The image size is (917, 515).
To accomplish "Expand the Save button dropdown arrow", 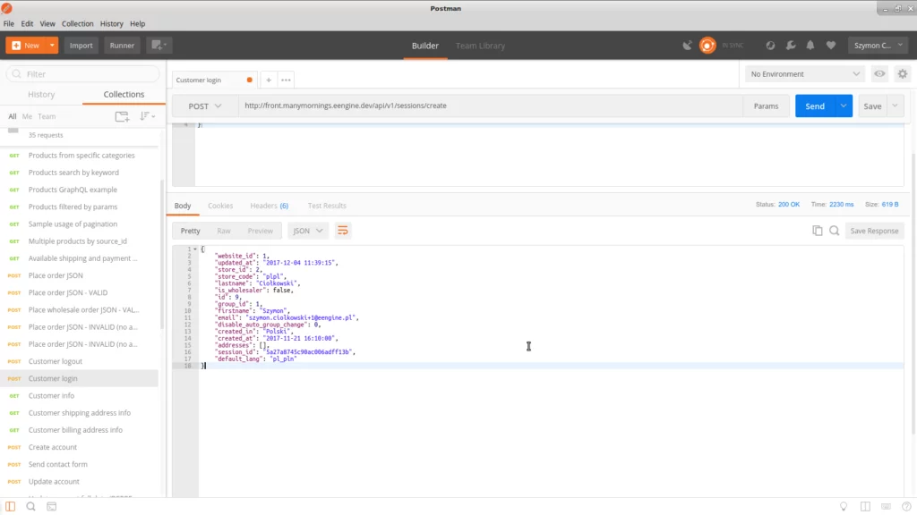I will [x=895, y=106].
